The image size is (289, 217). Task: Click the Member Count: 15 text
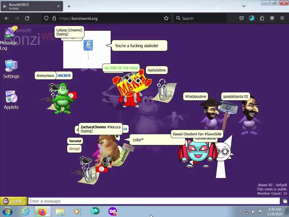[x=272, y=193]
